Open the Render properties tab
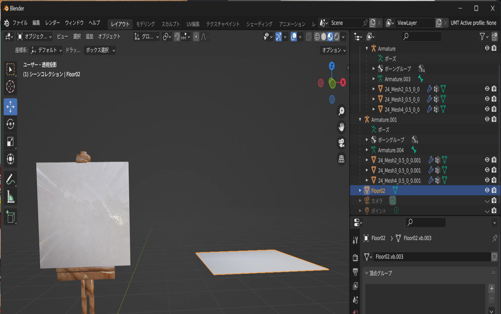The image size is (501, 314). (355, 257)
